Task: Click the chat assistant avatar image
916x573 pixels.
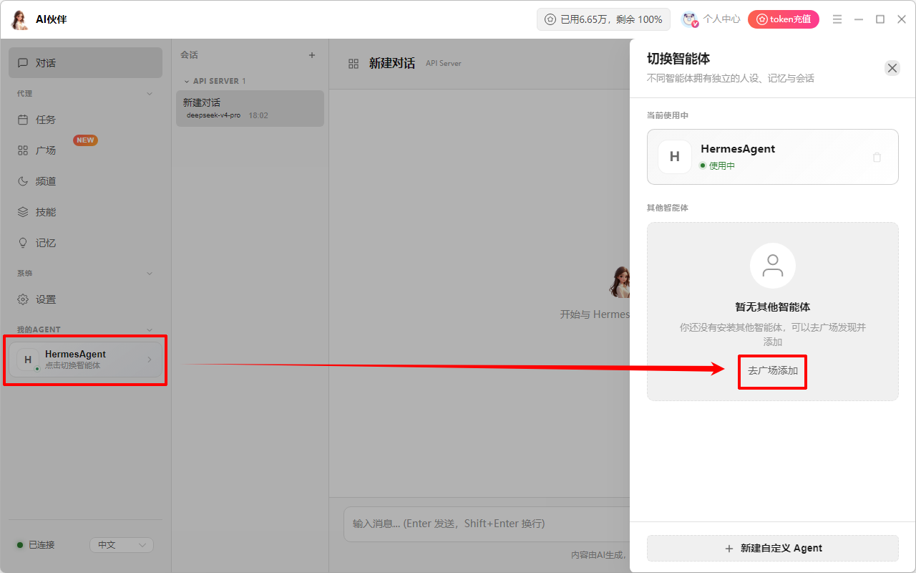Action: (620, 282)
